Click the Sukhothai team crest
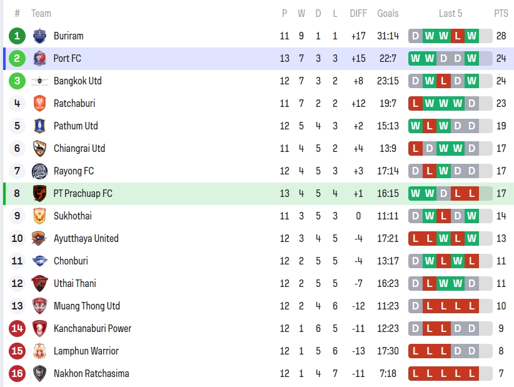The width and height of the screenshot is (514, 387). pos(40,216)
